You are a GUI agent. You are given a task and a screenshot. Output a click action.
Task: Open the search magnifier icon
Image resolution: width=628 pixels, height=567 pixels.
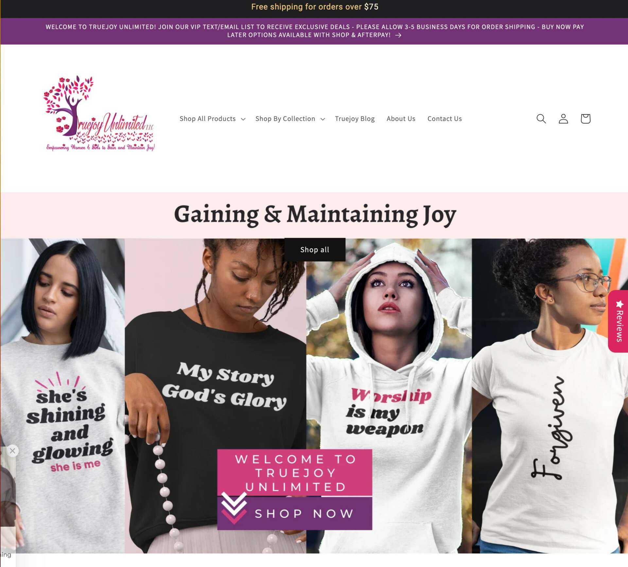[541, 119]
